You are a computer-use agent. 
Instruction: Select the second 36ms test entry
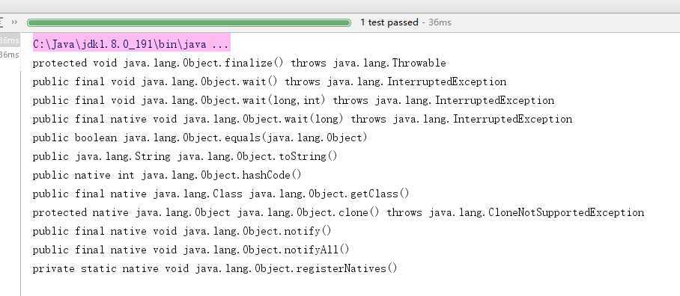[10, 55]
